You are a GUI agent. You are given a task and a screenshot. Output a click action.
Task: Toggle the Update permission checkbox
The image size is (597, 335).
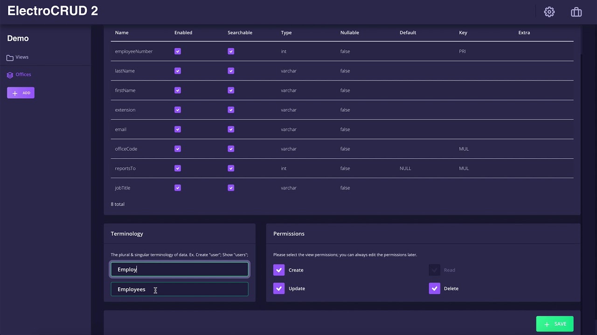[x=279, y=288]
